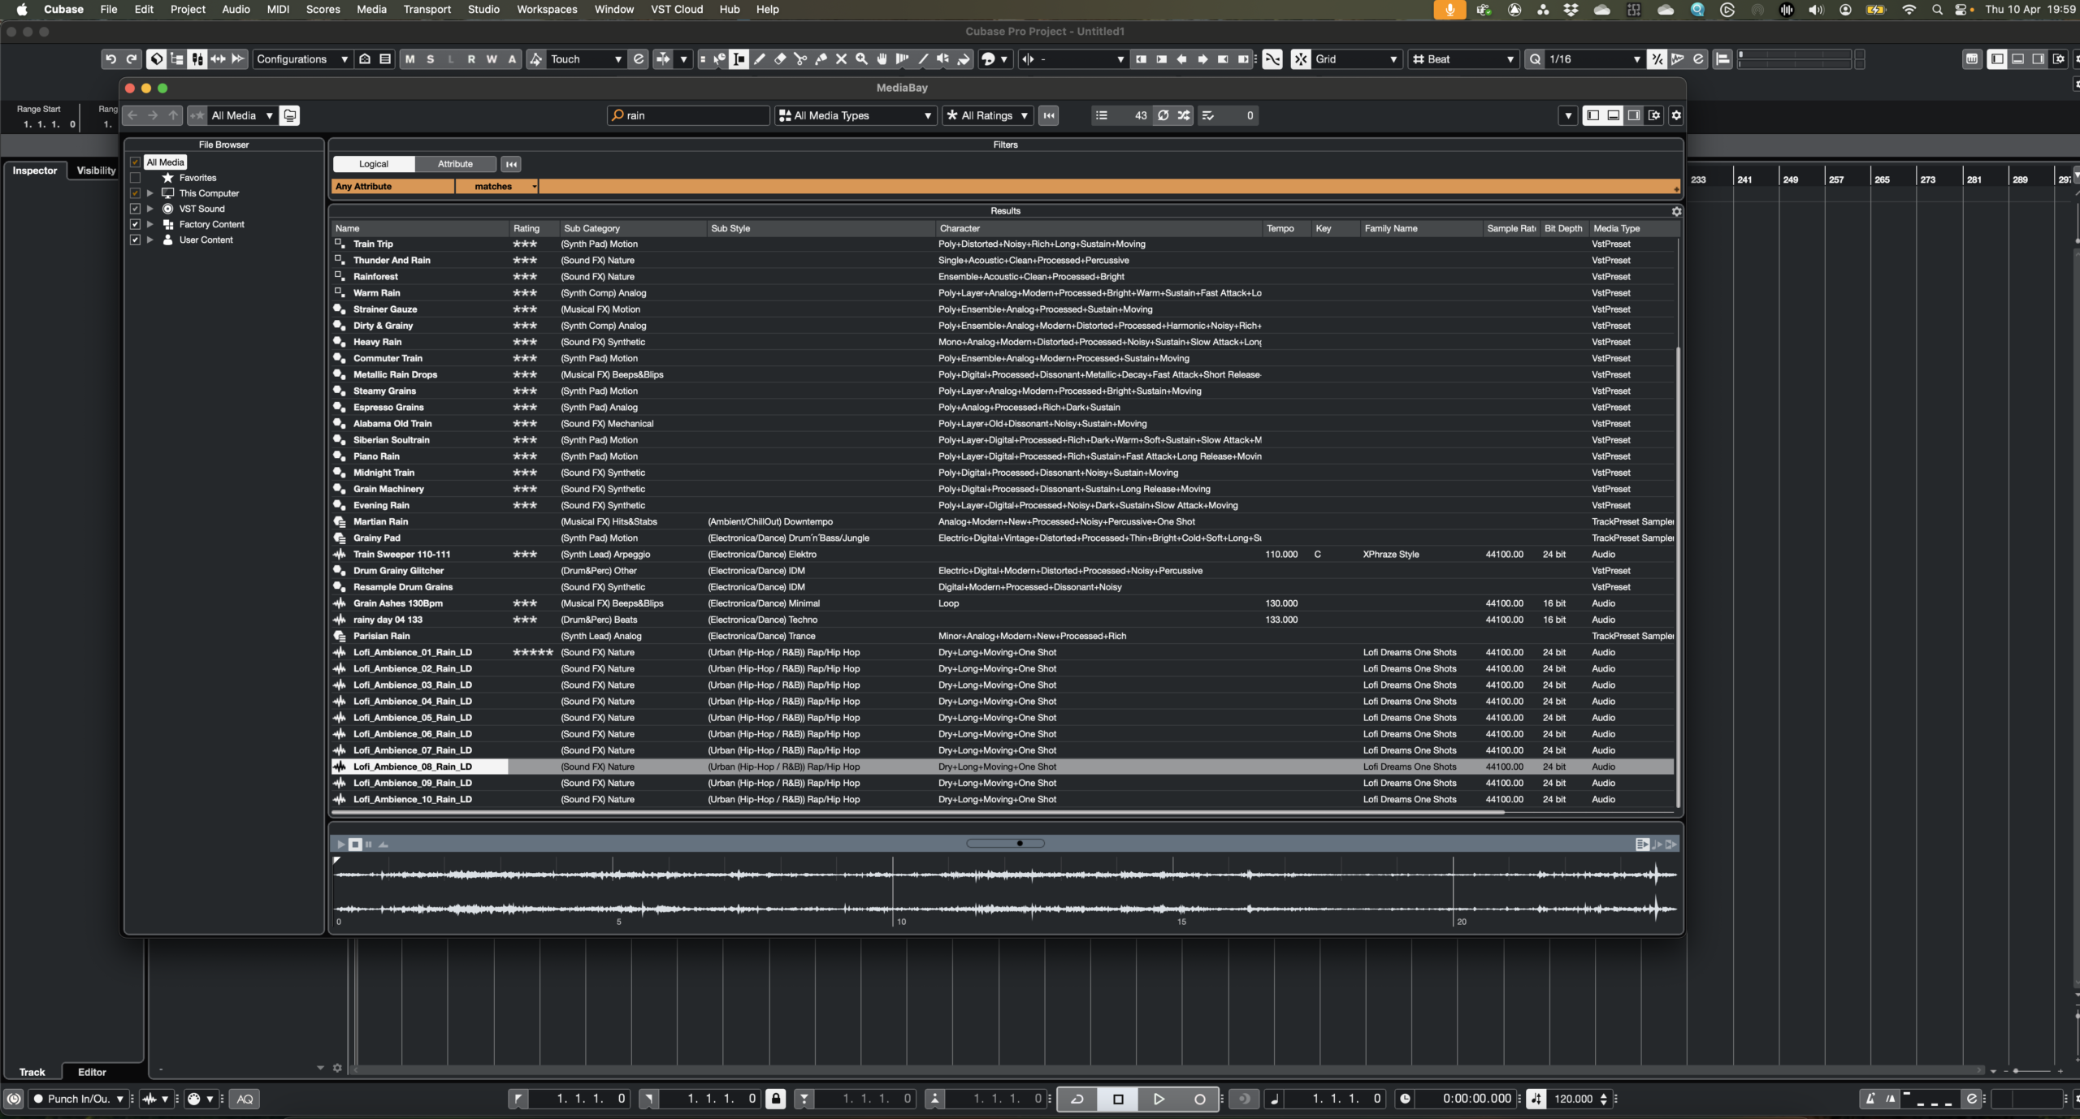2080x1119 pixels.
Task: Check the Favorites location checkbox
Action: (x=136, y=178)
